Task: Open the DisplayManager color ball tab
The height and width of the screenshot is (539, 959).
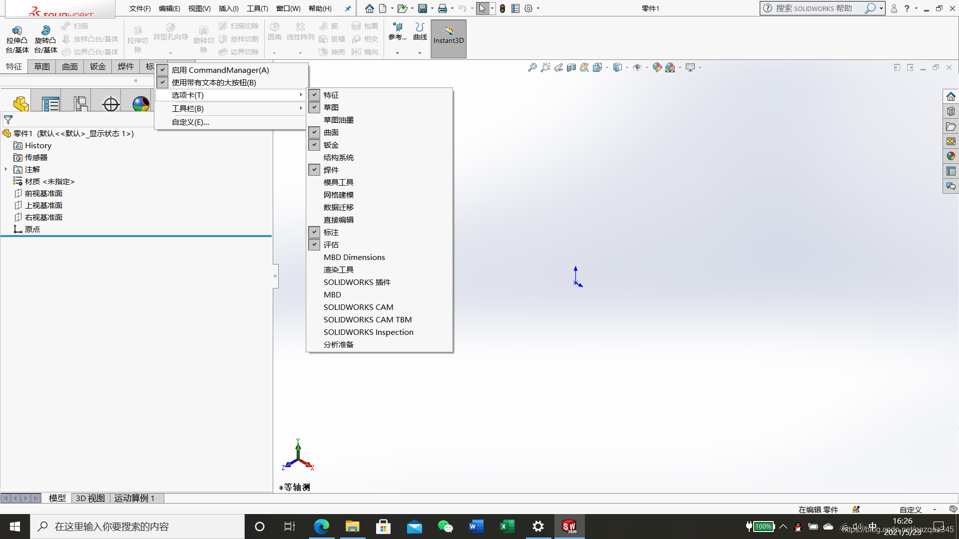Action: pos(140,104)
